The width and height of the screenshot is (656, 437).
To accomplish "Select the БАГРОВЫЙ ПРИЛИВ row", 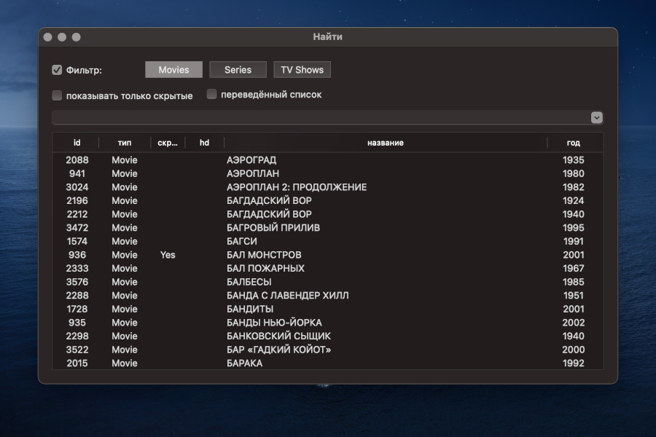I will pos(328,227).
